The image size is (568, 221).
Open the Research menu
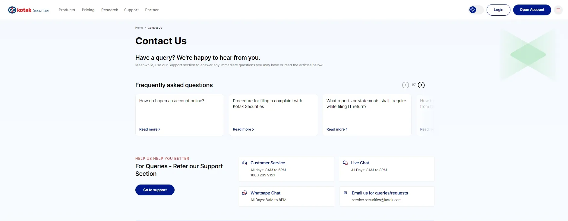[x=110, y=10]
